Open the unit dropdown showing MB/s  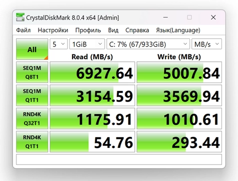206,44
